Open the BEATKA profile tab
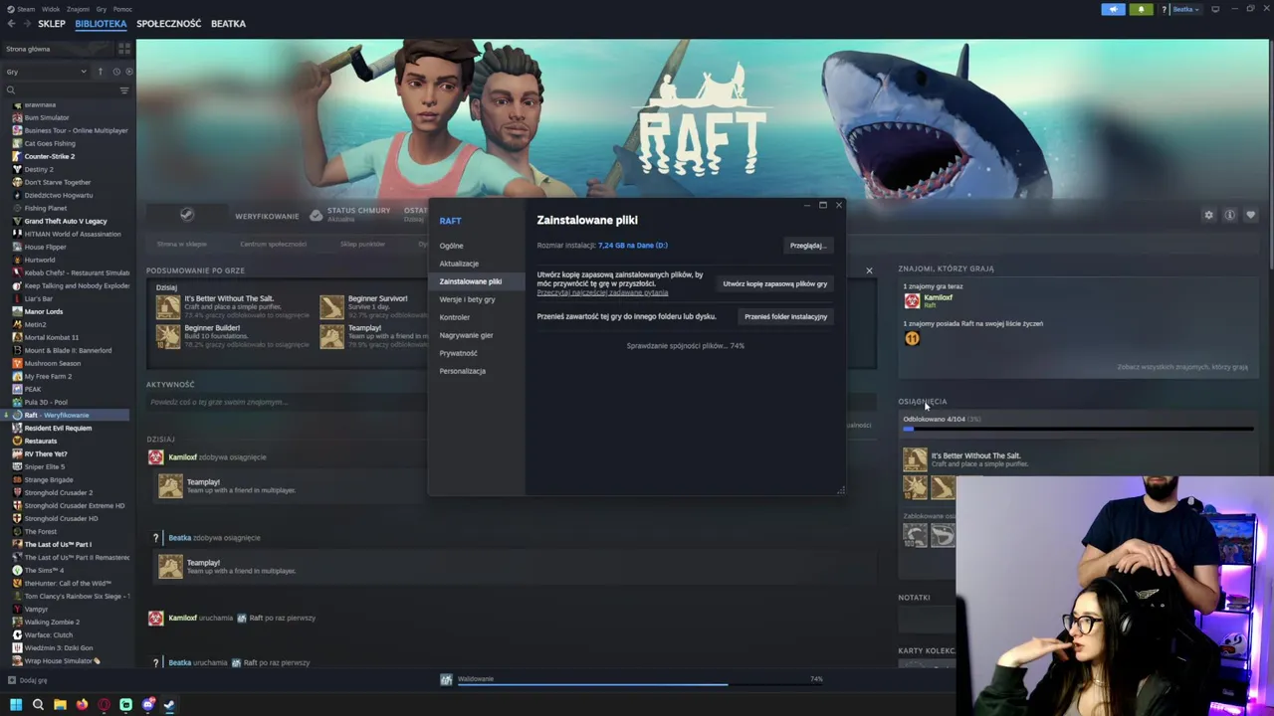This screenshot has height=716, width=1274. click(228, 23)
